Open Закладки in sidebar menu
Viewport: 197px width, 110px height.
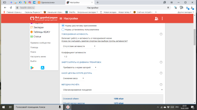click(x=37, y=27)
